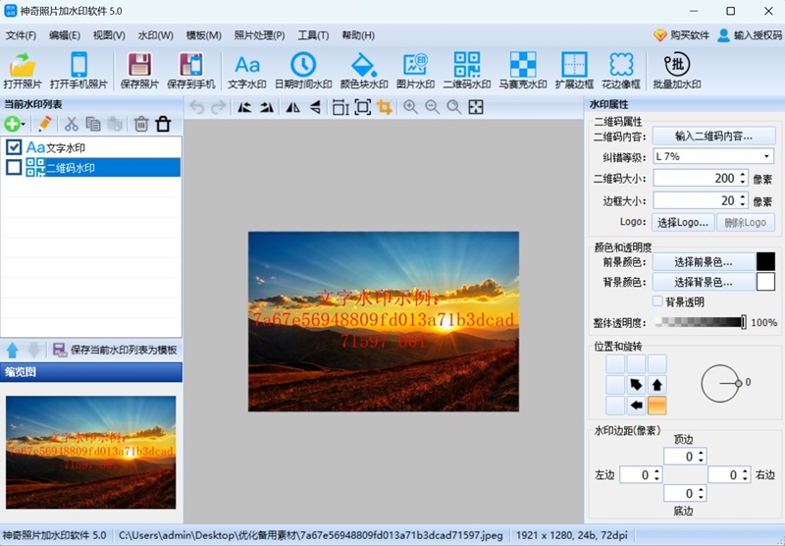This screenshot has height=546, width=785.
Task: Open the 视图(V) menu
Action: pyautogui.click(x=109, y=35)
